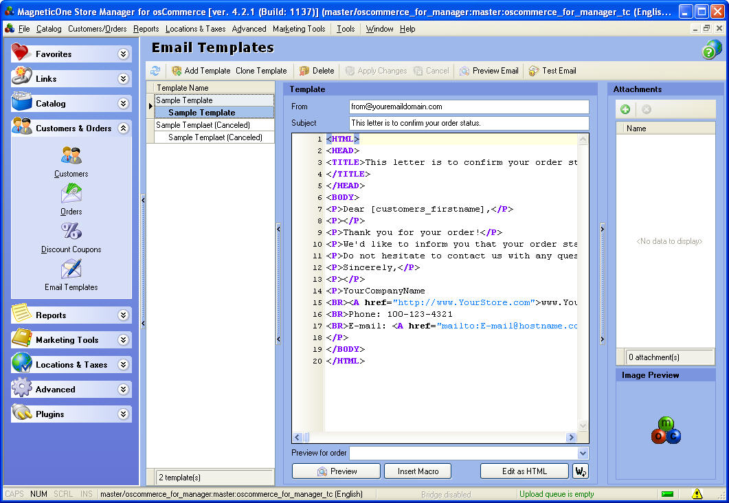Send a Test Email from the toolbar
Screen dimensions: 729x503
tap(552, 71)
